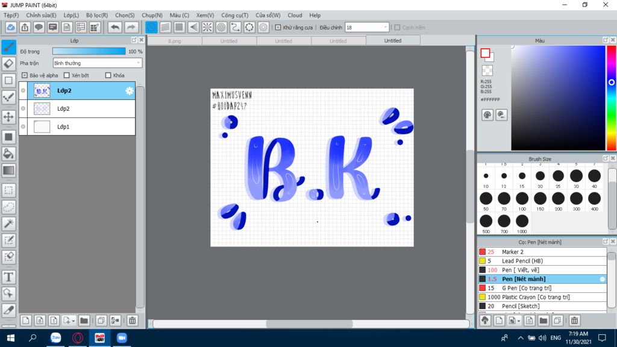Image resolution: width=617 pixels, height=347 pixels.
Task: Select the Lead Pencil (HB) brush
Action: point(542,261)
